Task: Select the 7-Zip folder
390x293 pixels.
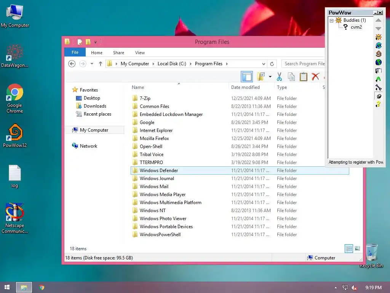Action: [145, 98]
